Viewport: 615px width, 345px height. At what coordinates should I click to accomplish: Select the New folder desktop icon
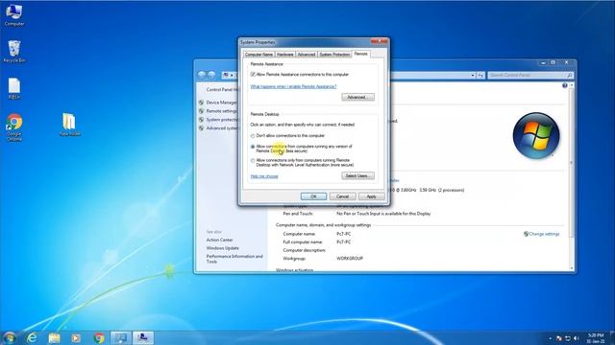[69, 125]
